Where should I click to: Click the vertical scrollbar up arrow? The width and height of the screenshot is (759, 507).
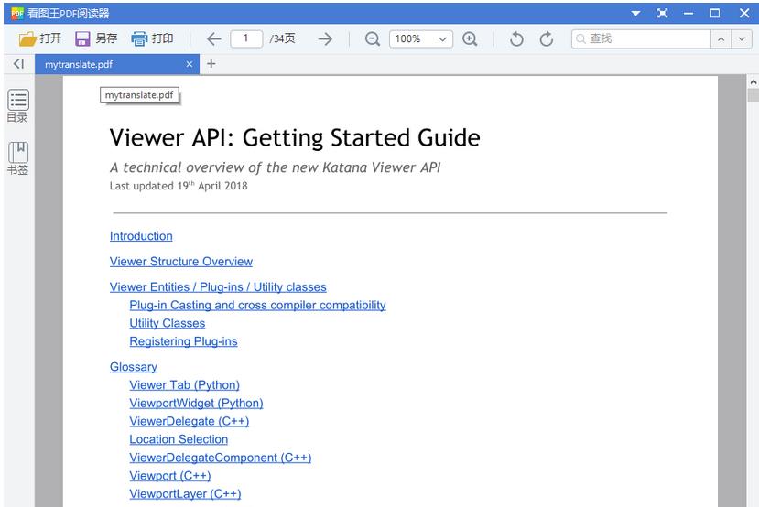(x=753, y=82)
